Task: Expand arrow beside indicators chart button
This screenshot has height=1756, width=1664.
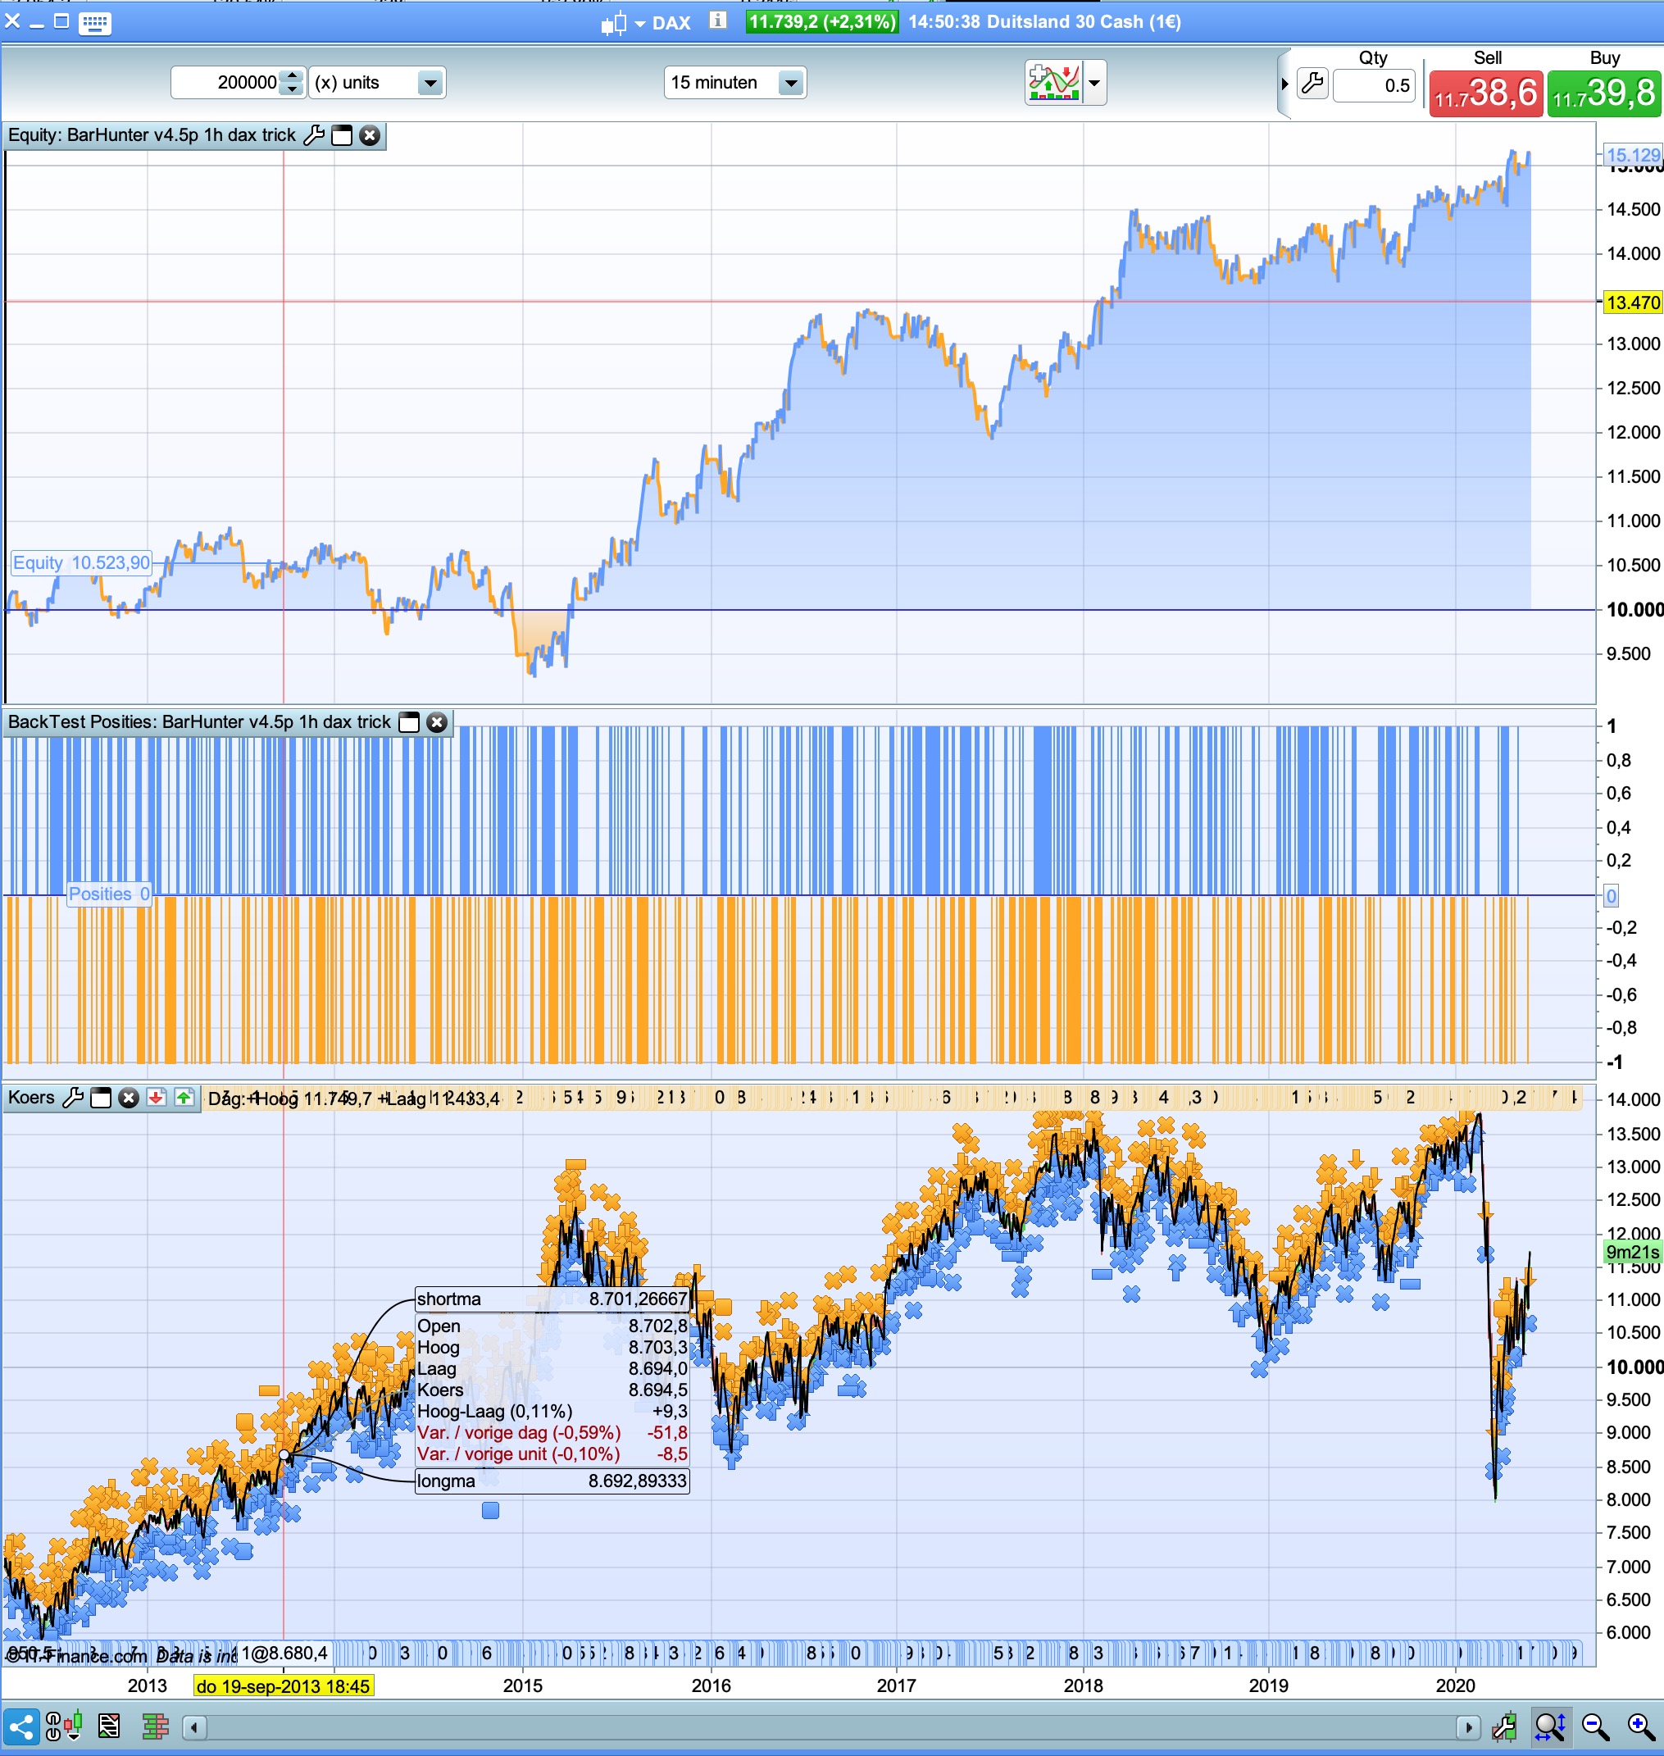Action: [x=1094, y=84]
